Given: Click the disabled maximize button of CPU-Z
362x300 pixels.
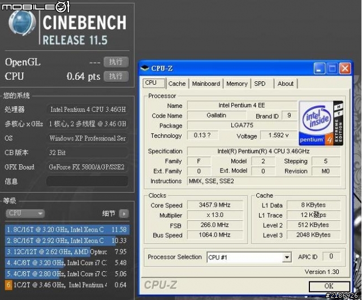Looking at the screenshot, I should pyautogui.click(x=333, y=68).
